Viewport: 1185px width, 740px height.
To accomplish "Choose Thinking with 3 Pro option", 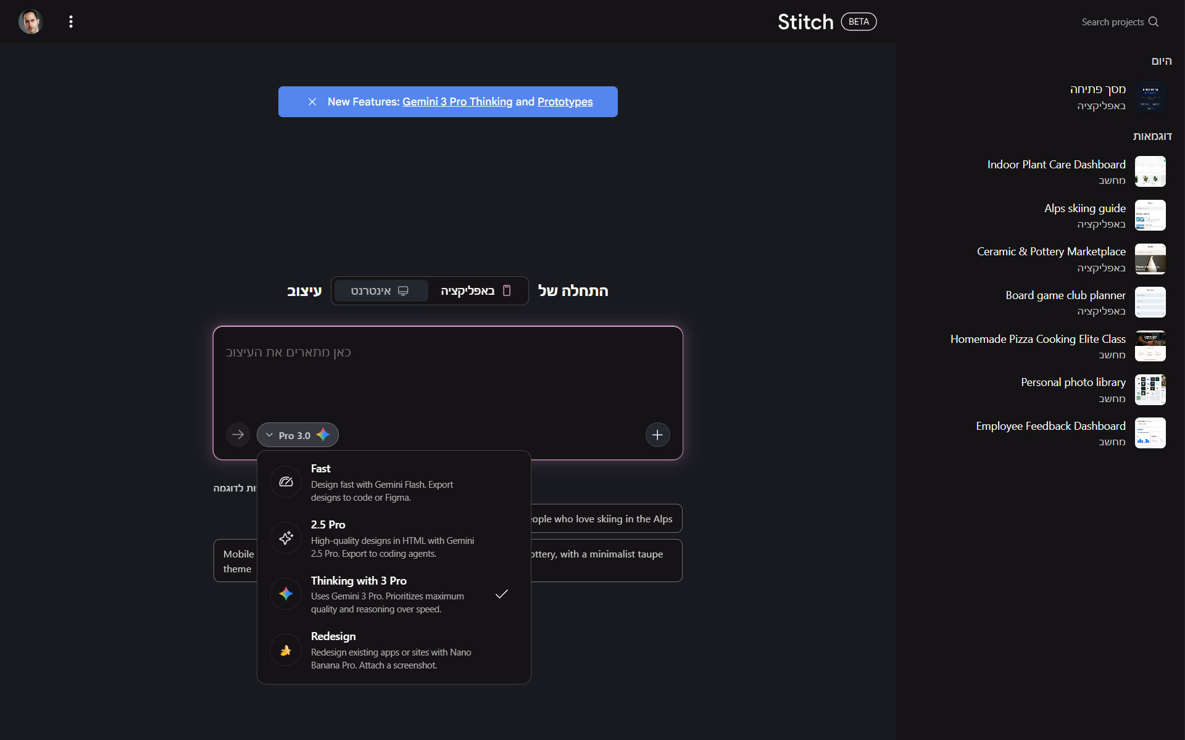I will pyautogui.click(x=383, y=594).
